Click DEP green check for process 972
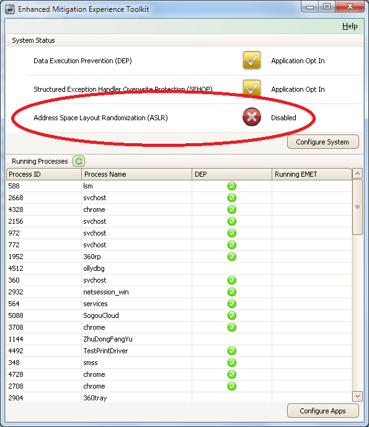Image resolution: width=369 pixels, height=427 pixels. [232, 233]
